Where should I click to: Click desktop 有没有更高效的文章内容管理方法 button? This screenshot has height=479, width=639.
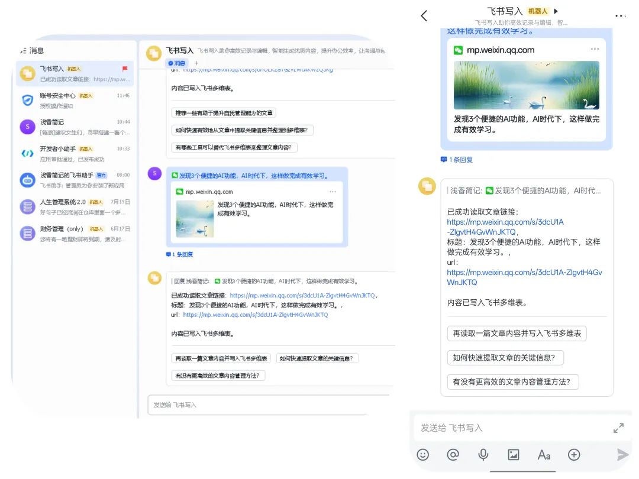pyautogui.click(x=218, y=376)
